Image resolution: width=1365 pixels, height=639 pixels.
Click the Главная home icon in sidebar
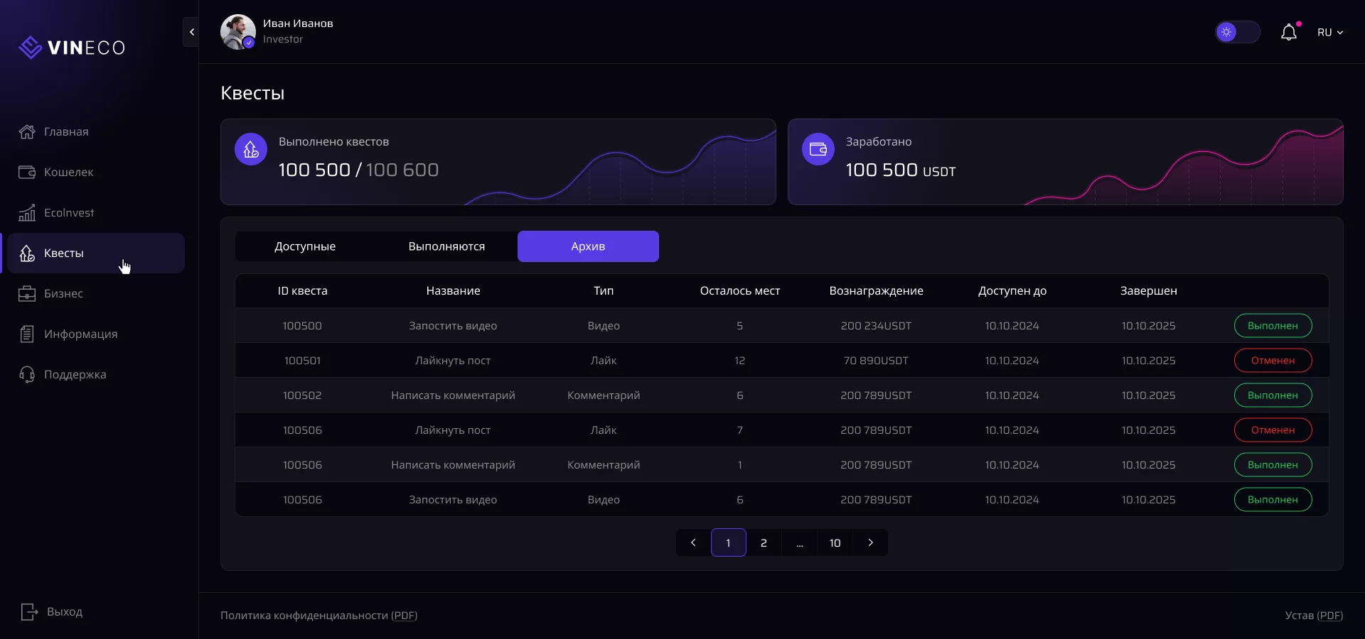[27, 132]
